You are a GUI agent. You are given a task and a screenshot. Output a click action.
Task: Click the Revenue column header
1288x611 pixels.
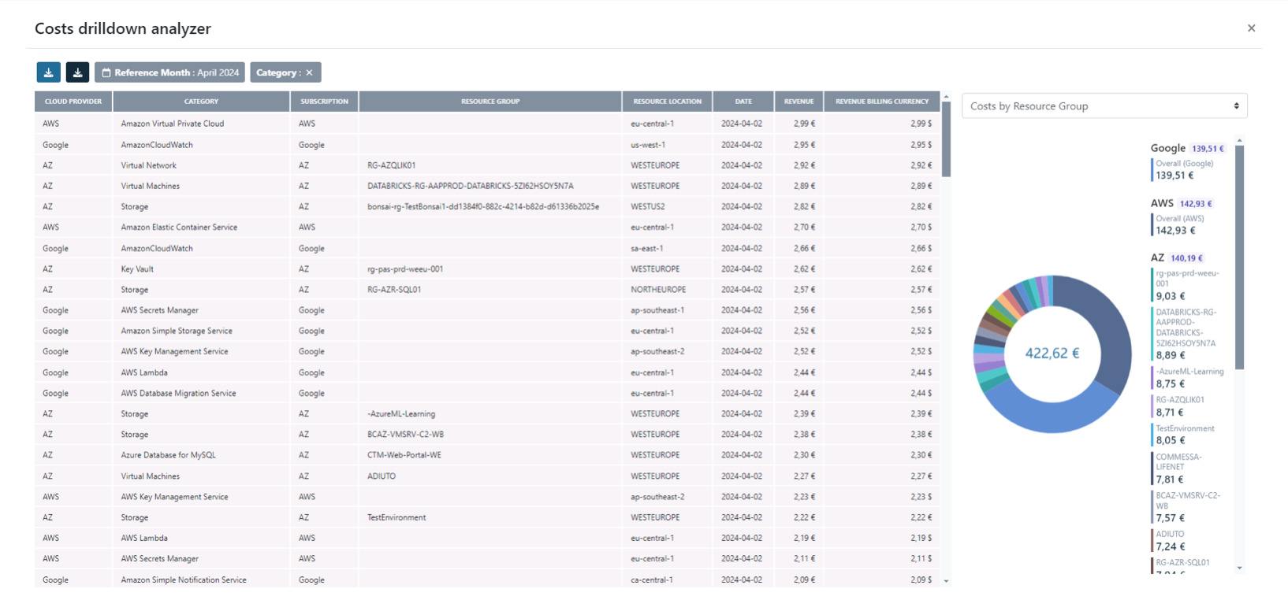pyautogui.click(x=798, y=102)
